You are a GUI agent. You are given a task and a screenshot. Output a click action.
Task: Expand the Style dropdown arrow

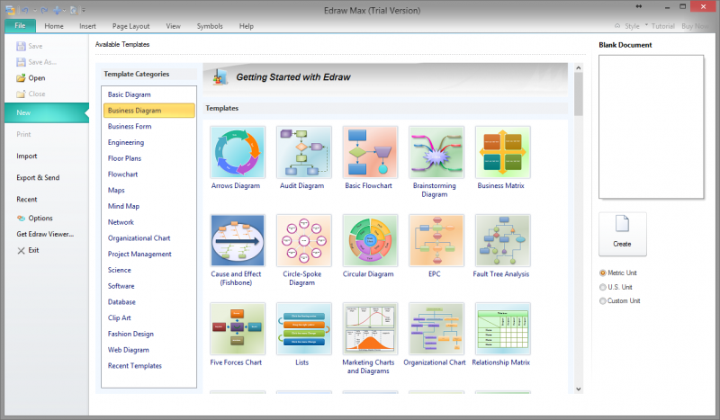click(646, 25)
